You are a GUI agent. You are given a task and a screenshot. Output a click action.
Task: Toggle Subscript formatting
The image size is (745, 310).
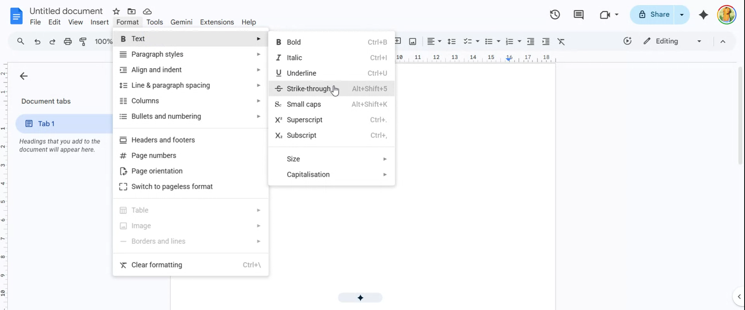[x=331, y=135]
